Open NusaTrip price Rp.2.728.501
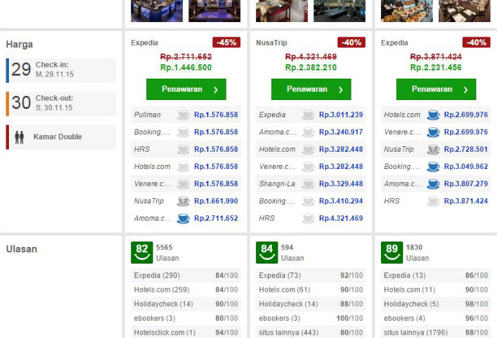Image resolution: width=497 pixels, height=338 pixels. 466,149
